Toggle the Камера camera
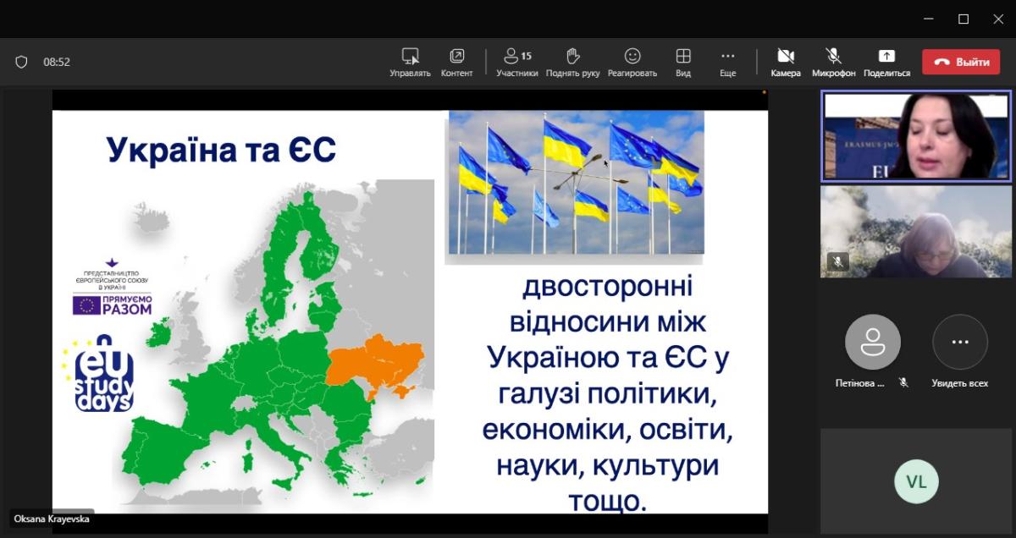Viewport: 1016px width, 538px height. click(x=785, y=63)
